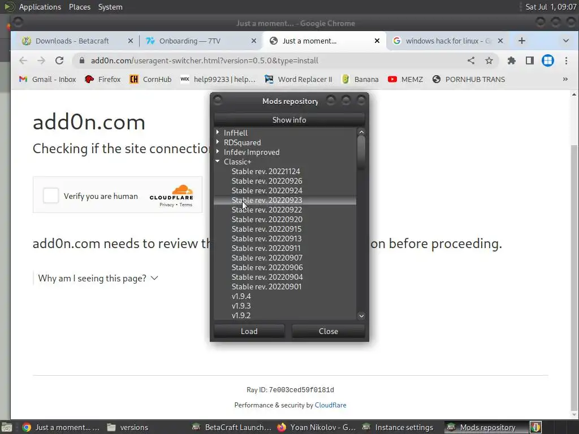This screenshot has height=434, width=579.
Task: Open the Applications menu
Action: click(x=40, y=7)
